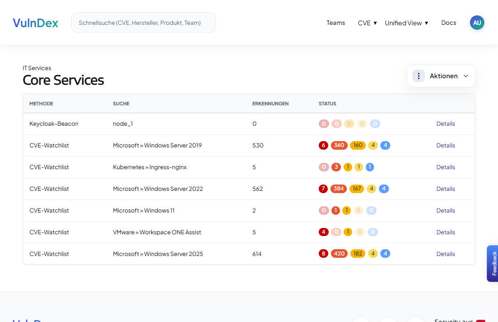498x322 pixels.
Task: Click the IT Services breadcrumb
Action: click(37, 68)
